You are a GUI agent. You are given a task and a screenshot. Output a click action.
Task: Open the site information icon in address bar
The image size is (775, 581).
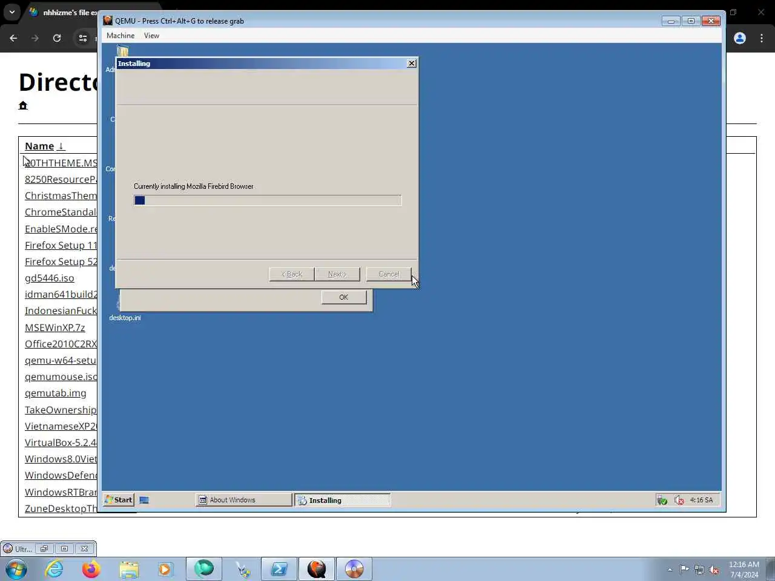[83, 38]
